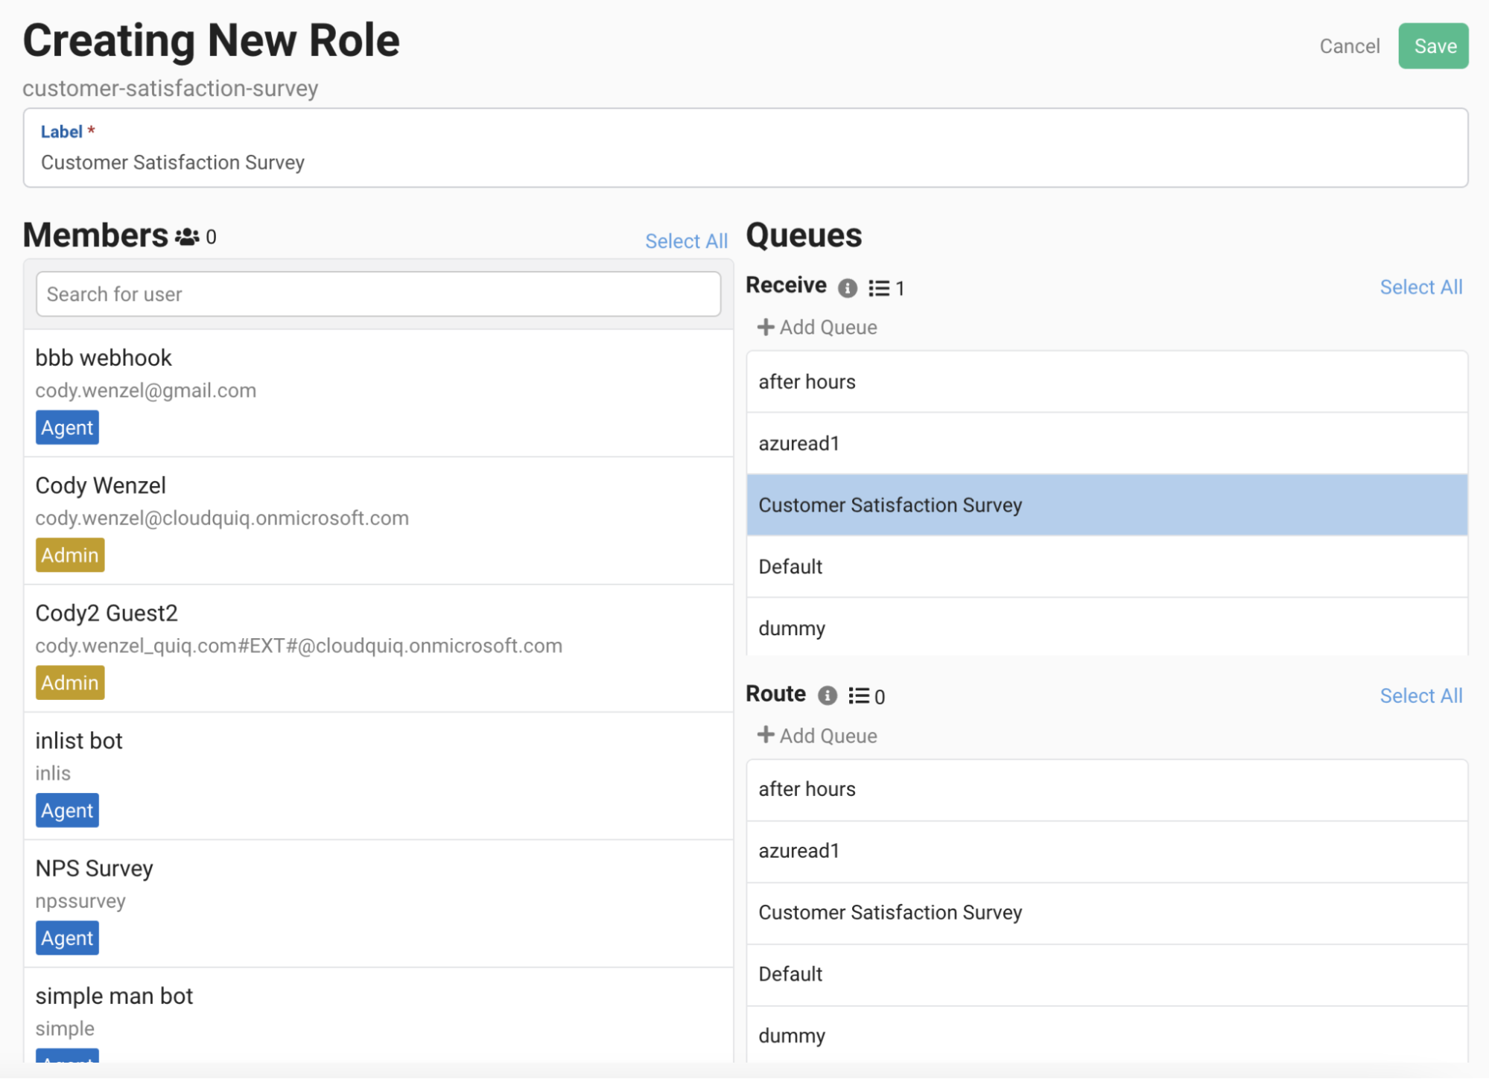Click the Receive queue list count icon
The width and height of the screenshot is (1489, 1079).
(x=879, y=288)
